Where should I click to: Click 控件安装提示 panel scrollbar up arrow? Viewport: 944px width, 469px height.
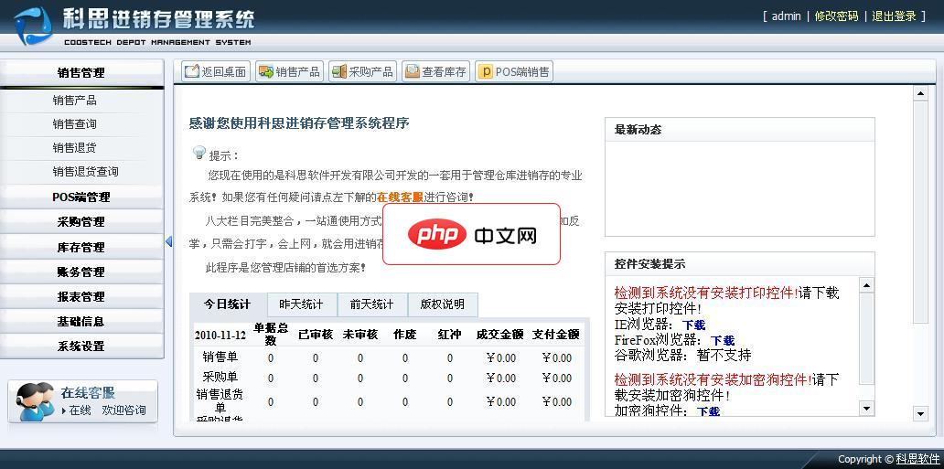coord(865,284)
